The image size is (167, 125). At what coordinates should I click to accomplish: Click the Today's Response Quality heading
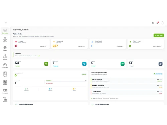(x=99, y=73)
